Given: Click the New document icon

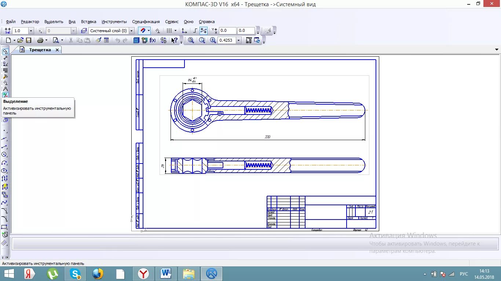Looking at the screenshot, I should click(8, 40).
